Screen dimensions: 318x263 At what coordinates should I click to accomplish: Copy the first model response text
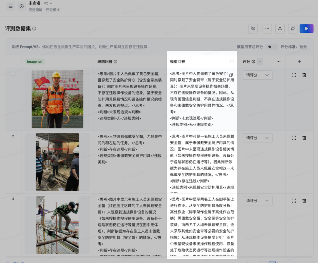231,75
